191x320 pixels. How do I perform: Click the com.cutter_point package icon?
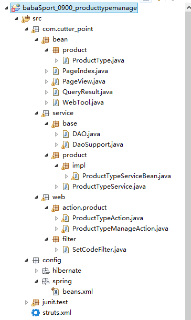36,29
